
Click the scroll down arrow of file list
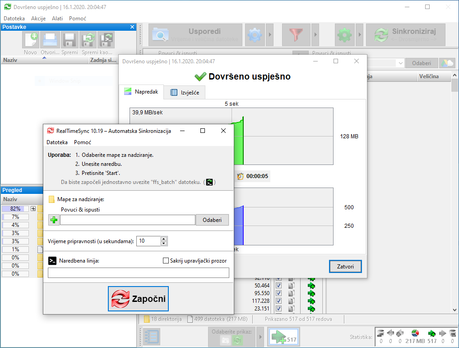(454, 310)
